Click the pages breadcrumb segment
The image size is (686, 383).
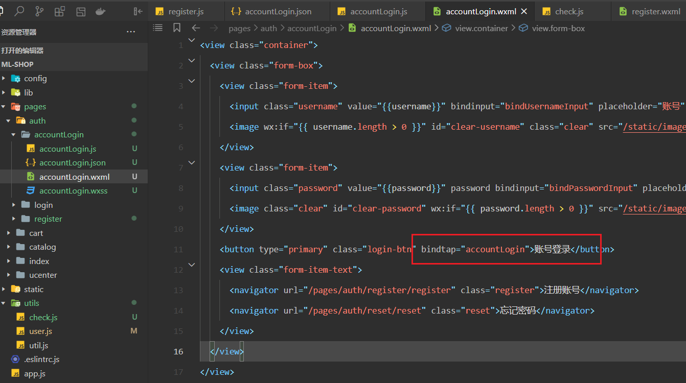[239, 29]
